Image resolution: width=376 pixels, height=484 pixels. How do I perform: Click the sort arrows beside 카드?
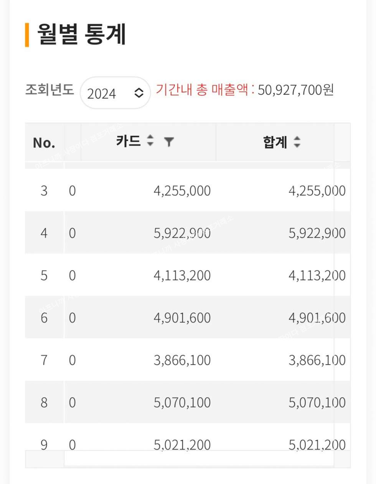point(150,141)
